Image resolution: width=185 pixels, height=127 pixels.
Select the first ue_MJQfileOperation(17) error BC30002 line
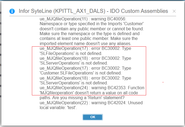[85, 48]
